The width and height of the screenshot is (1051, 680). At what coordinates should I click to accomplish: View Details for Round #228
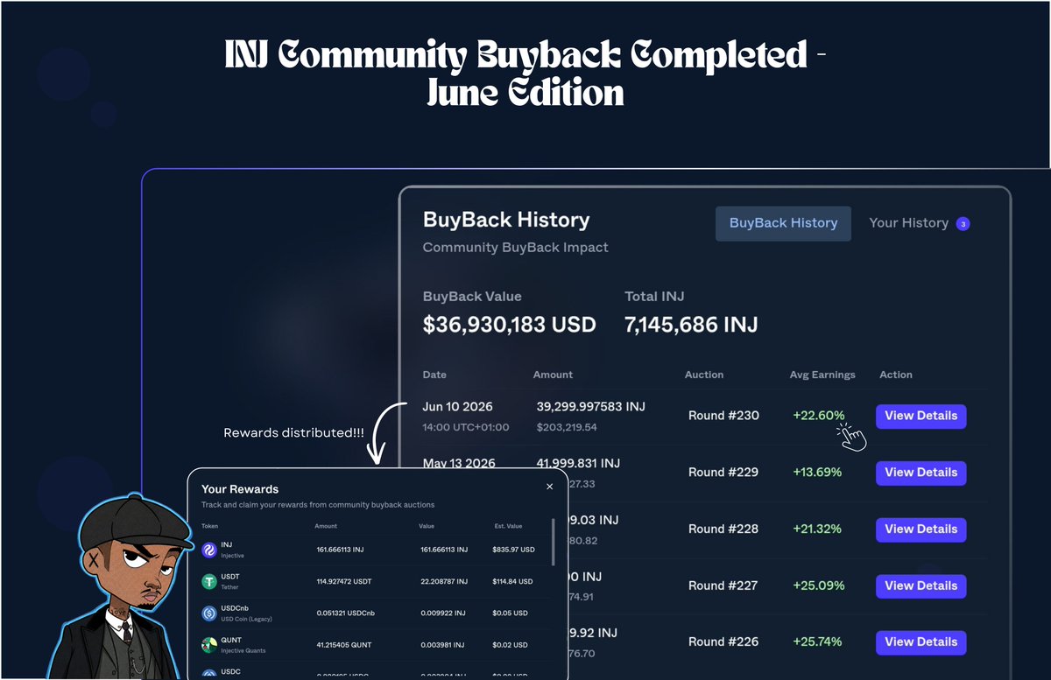click(921, 529)
